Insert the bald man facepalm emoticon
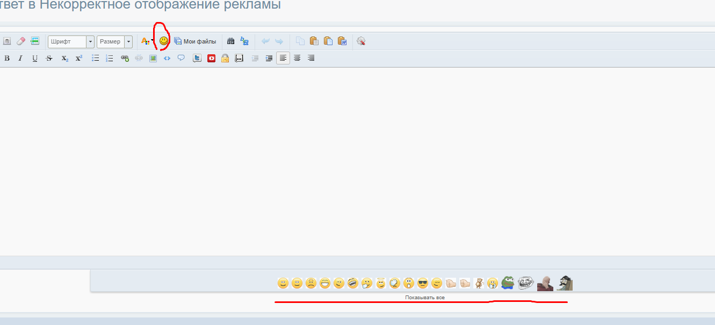715x325 pixels. point(545,283)
